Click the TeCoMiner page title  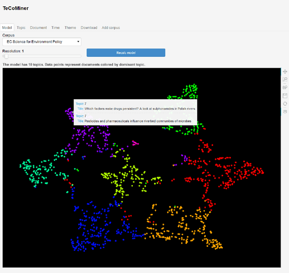pyautogui.click(x=16, y=8)
